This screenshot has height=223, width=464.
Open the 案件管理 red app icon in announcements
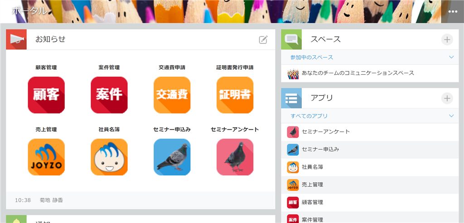coord(109,95)
